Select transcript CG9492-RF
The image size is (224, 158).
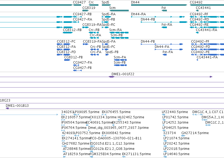tap(207, 17)
